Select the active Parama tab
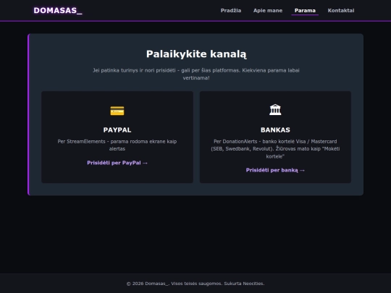Screen dimensions: 391x293 coord(305,10)
